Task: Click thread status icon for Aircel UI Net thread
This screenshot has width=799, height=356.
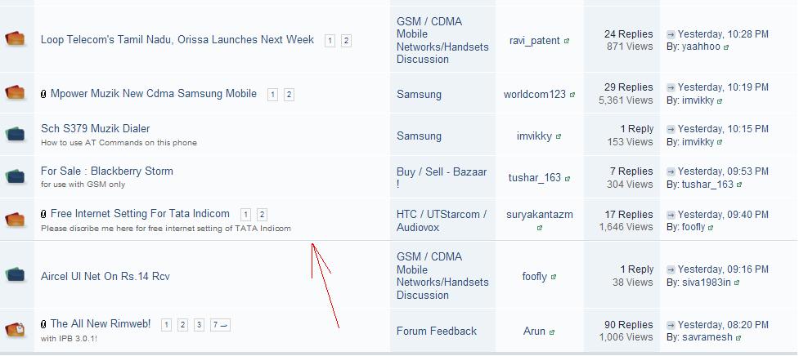Action: pyautogui.click(x=15, y=276)
